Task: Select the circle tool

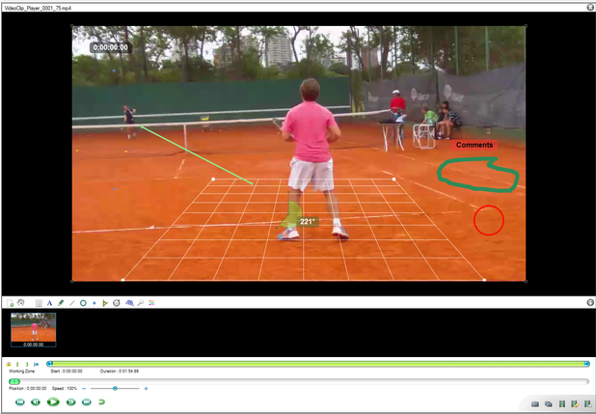Action: click(83, 303)
